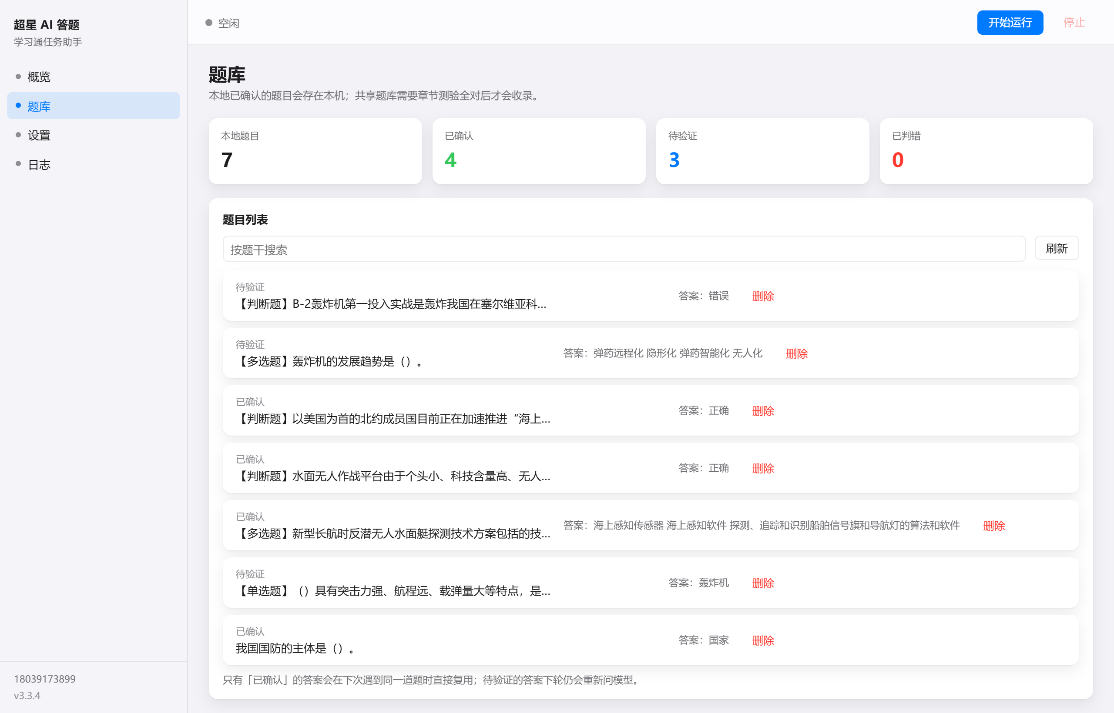1114x713 pixels.
Task: Go to 设置 in the sidebar
Action: click(x=93, y=135)
